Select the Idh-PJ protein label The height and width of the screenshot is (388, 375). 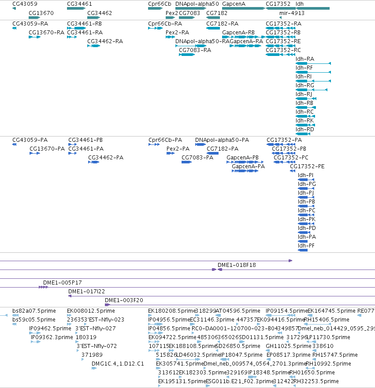[x=306, y=193]
